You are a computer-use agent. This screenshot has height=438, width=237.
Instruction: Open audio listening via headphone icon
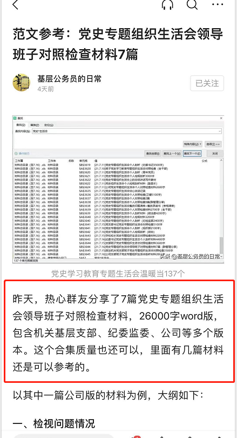click(167, 4)
